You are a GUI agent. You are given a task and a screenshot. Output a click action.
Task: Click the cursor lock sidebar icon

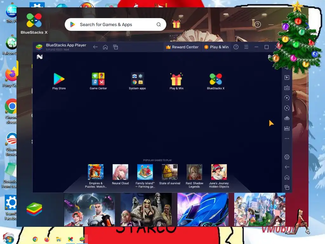(x=287, y=78)
